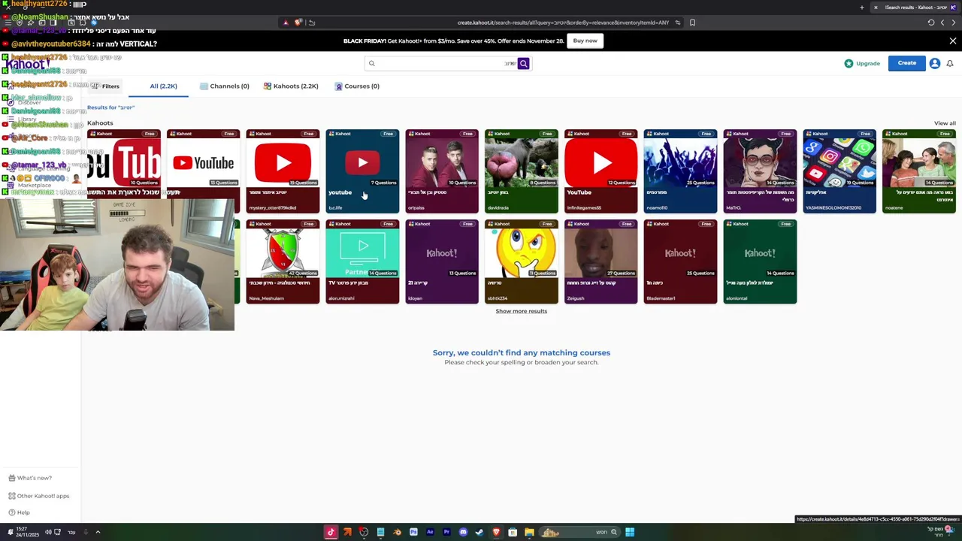Open File Explorer from the taskbar
962x541 pixels.
point(529,532)
